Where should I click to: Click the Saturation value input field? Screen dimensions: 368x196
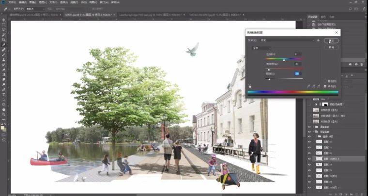click(x=298, y=64)
